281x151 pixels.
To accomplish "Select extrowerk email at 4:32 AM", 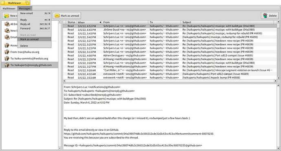I will (x=170, y=74).
